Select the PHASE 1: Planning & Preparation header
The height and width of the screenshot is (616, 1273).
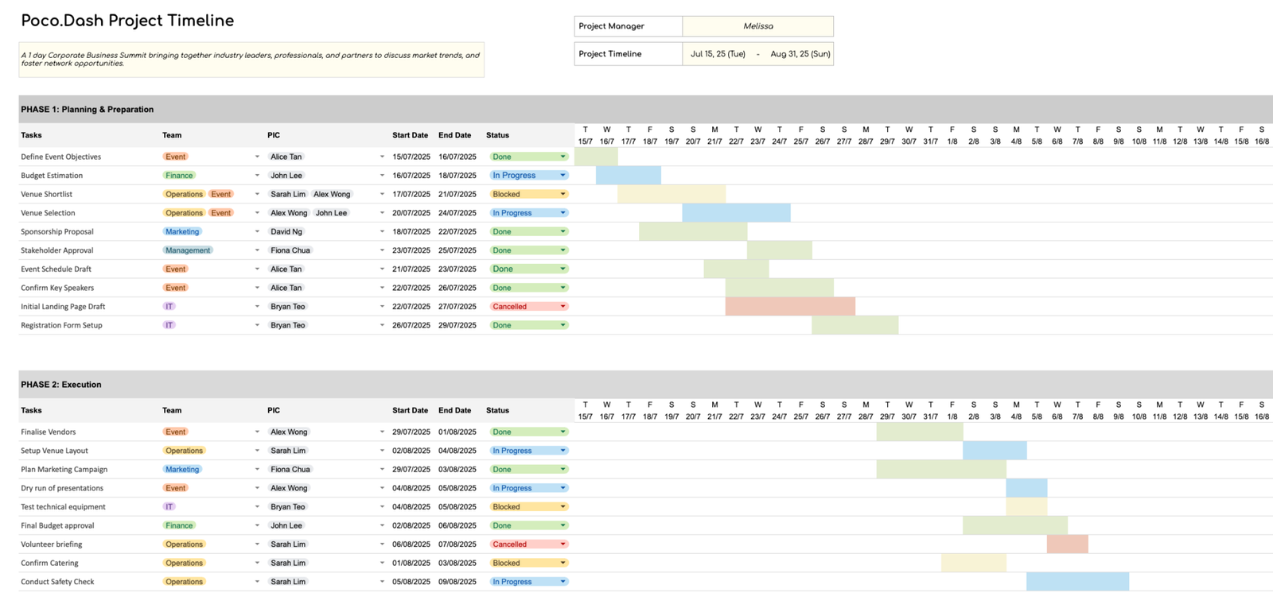pos(88,110)
